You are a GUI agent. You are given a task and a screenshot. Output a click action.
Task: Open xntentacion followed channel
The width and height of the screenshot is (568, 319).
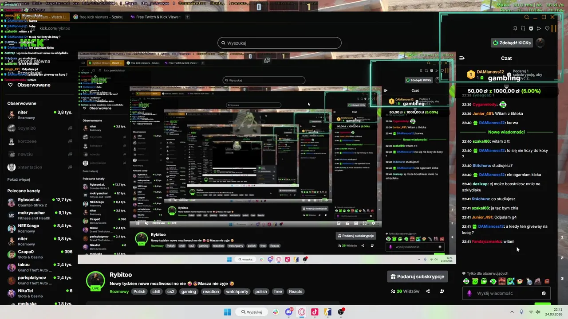click(x=40, y=167)
